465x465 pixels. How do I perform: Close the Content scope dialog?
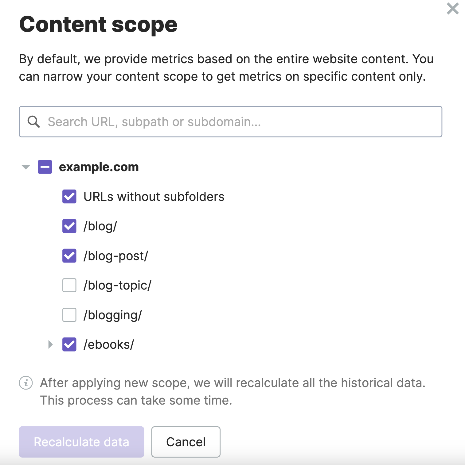[x=452, y=9]
